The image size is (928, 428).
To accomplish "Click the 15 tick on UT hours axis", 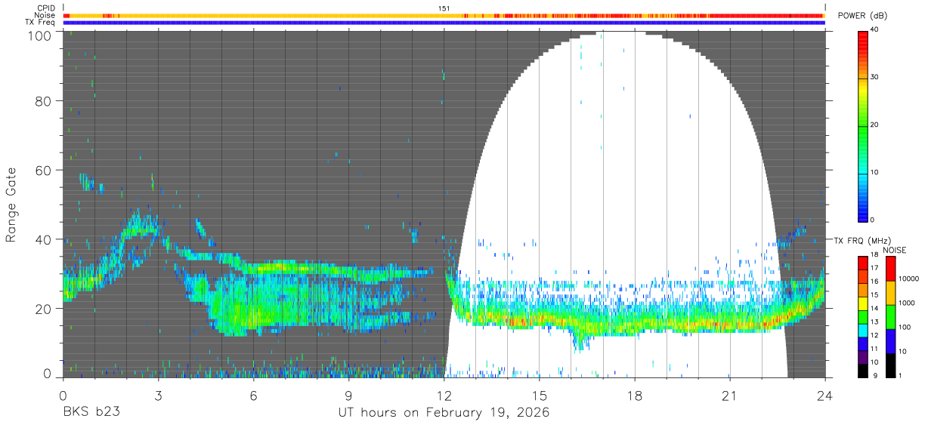I will pos(540,396).
